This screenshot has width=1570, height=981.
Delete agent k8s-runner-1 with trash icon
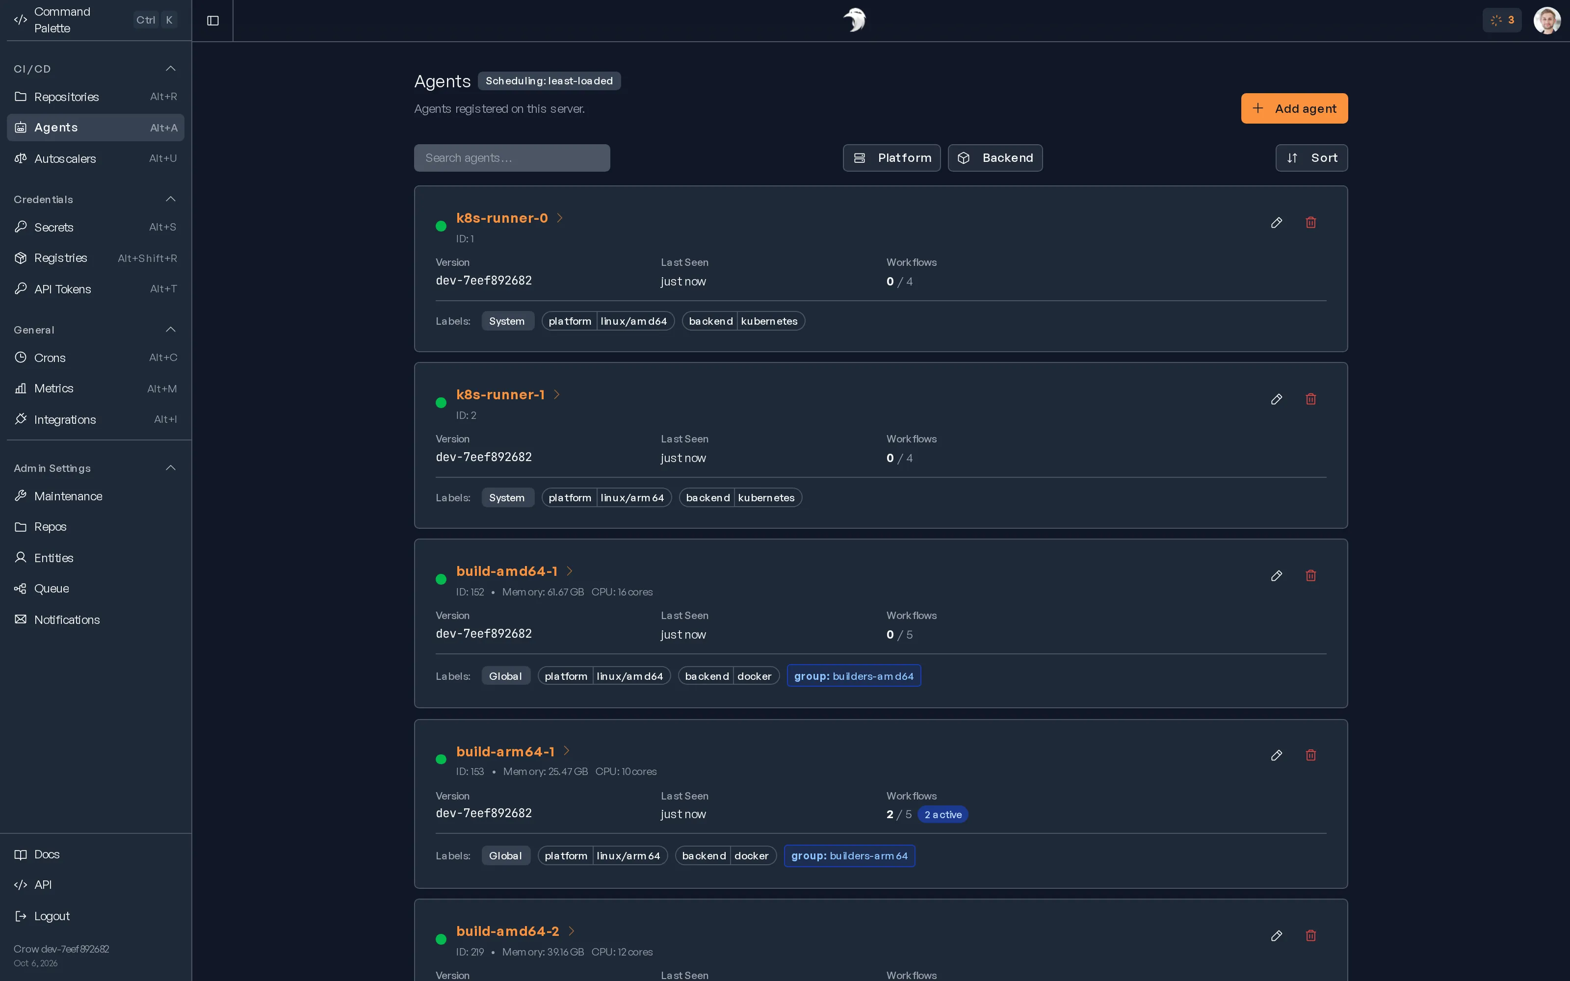point(1310,399)
